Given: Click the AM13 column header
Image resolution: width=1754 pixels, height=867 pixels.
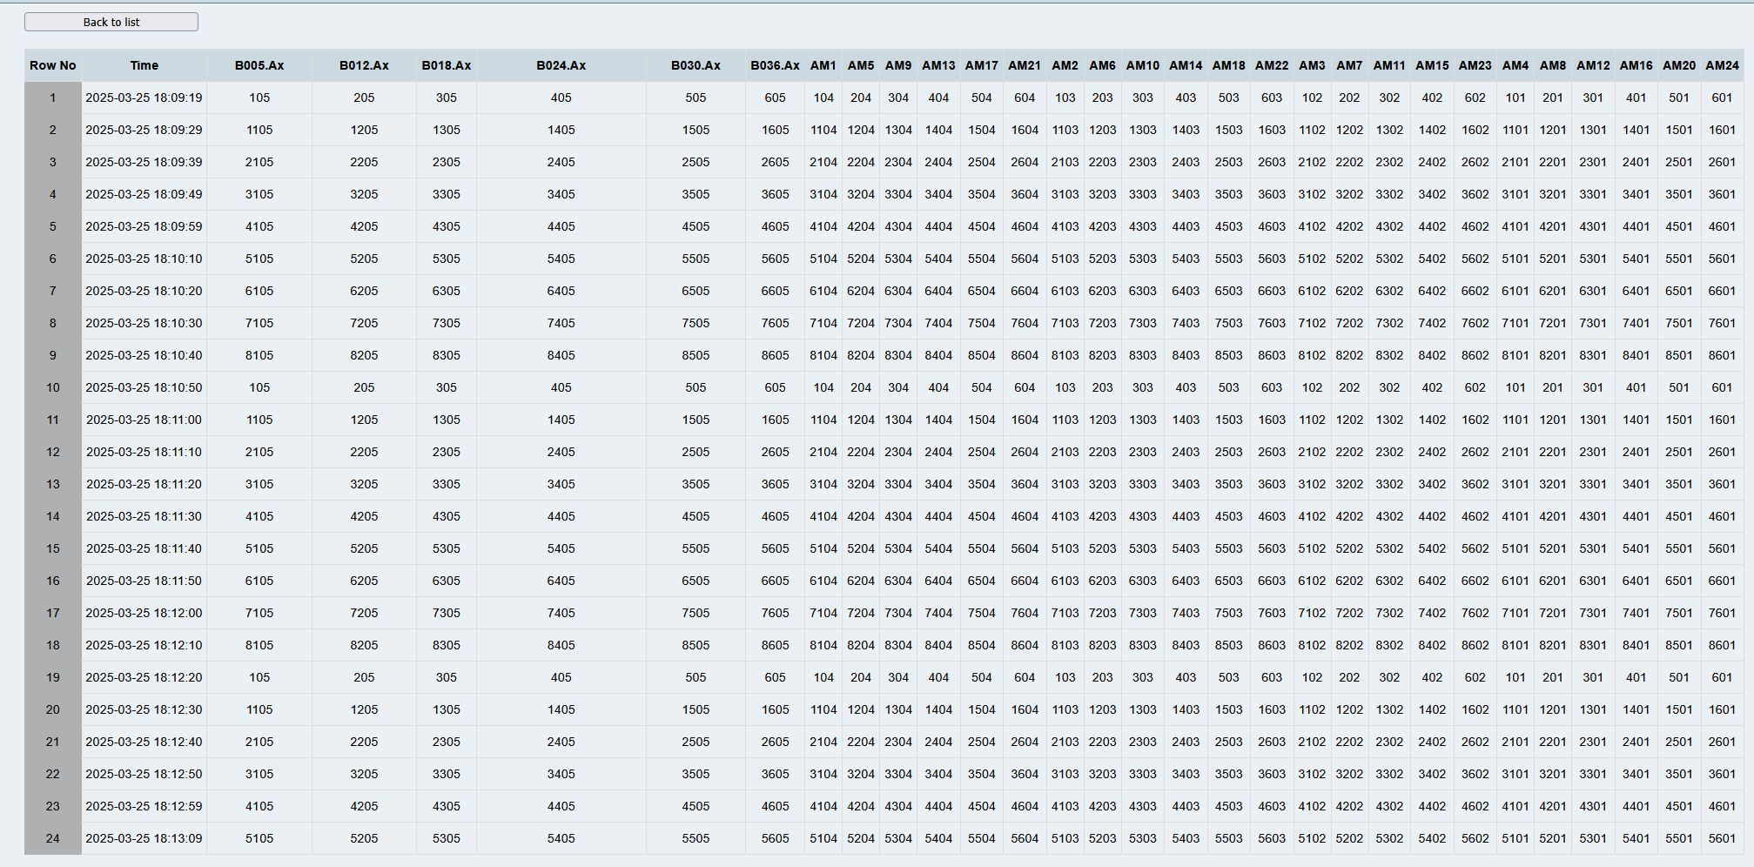Looking at the screenshot, I should [x=938, y=65].
